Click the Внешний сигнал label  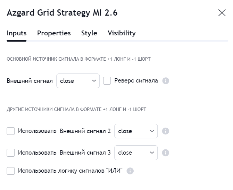30,81
